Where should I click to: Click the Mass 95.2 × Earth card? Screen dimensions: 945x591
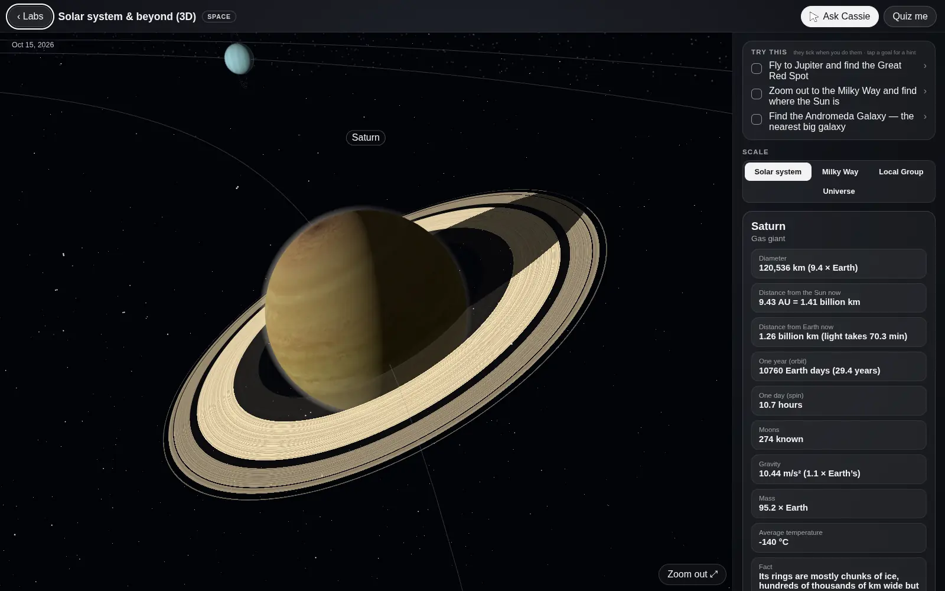point(839,504)
